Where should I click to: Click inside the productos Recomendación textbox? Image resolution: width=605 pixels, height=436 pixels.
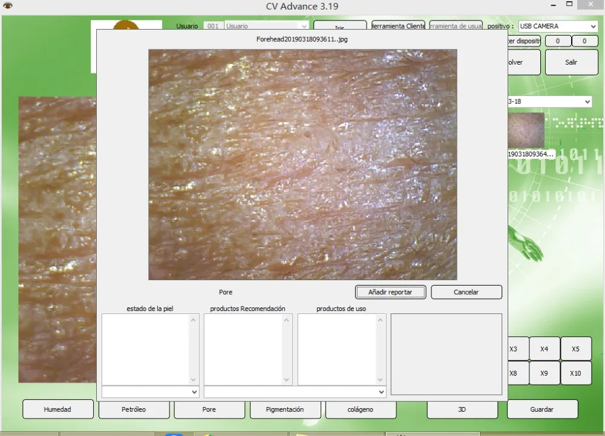point(244,349)
